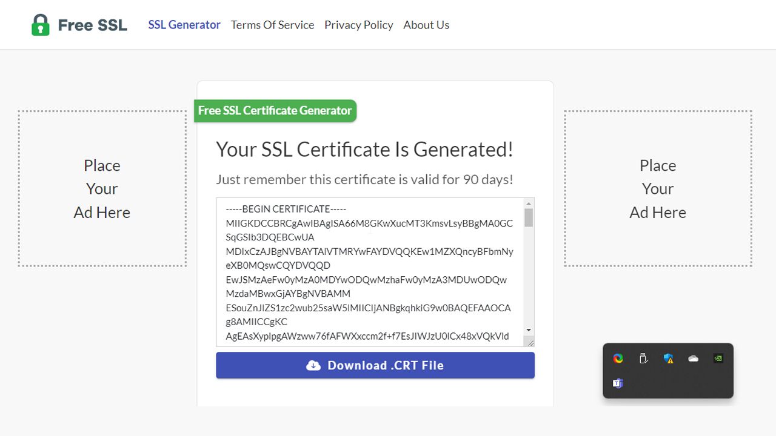Click the Safely Remove Hardware USB icon

(x=643, y=358)
